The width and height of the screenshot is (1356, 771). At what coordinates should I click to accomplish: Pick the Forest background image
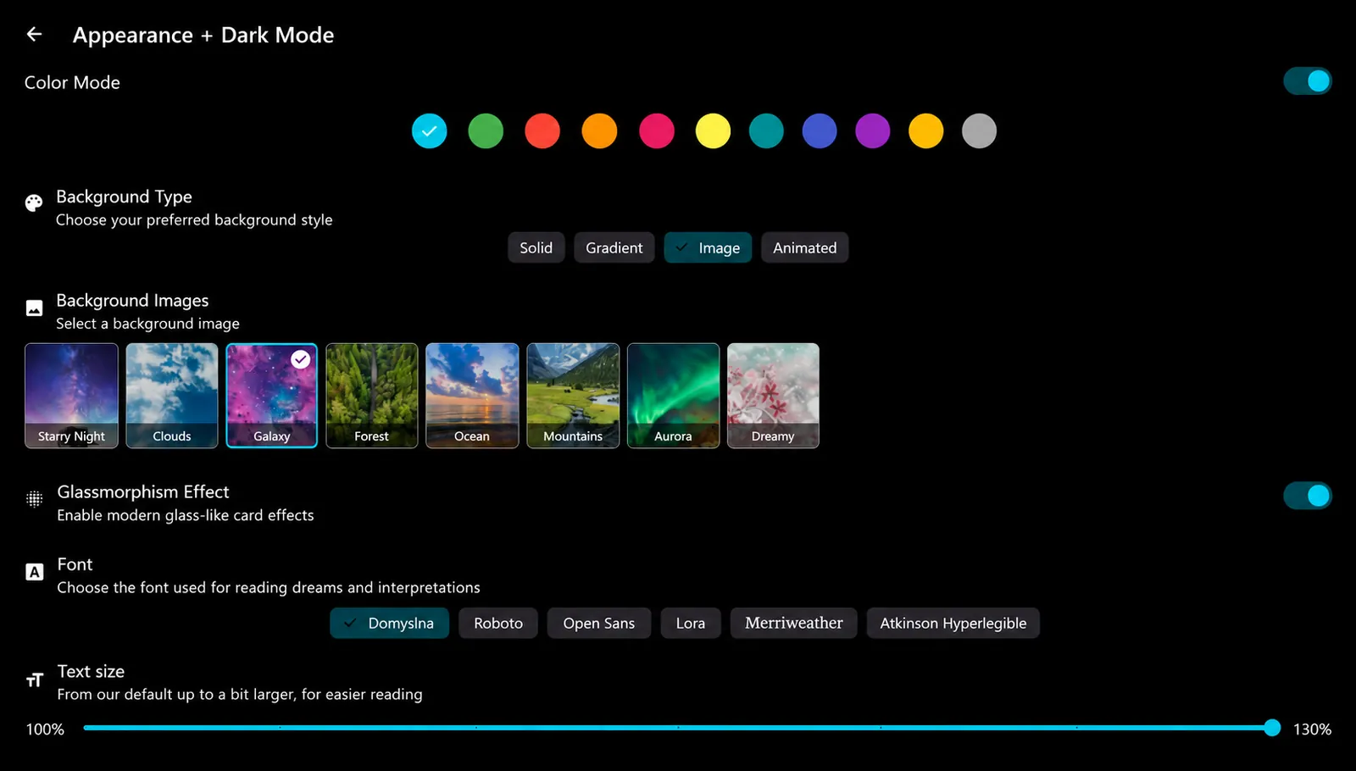(x=372, y=396)
